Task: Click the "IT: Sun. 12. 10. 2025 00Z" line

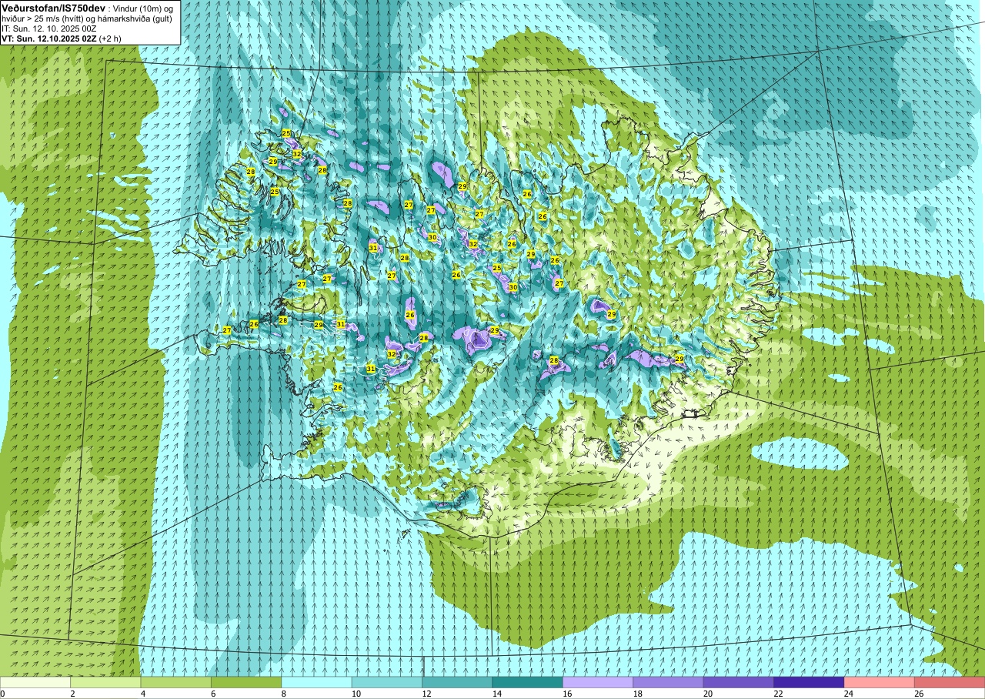Action: point(49,28)
